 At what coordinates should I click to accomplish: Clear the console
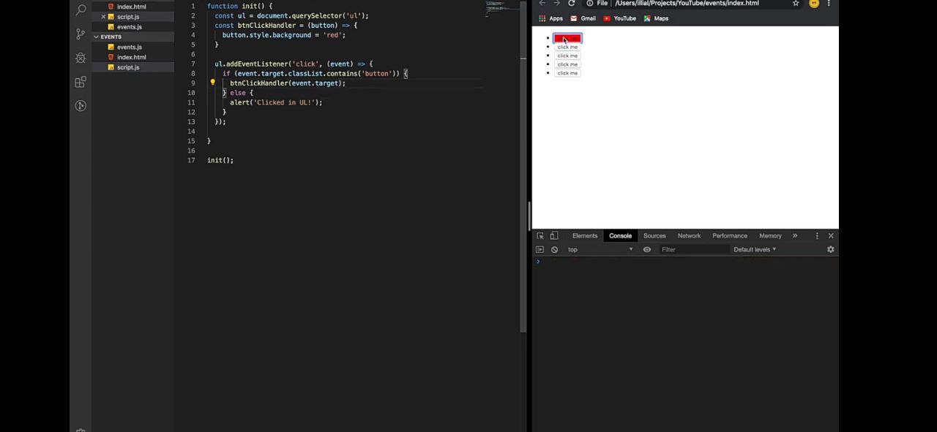click(x=554, y=249)
